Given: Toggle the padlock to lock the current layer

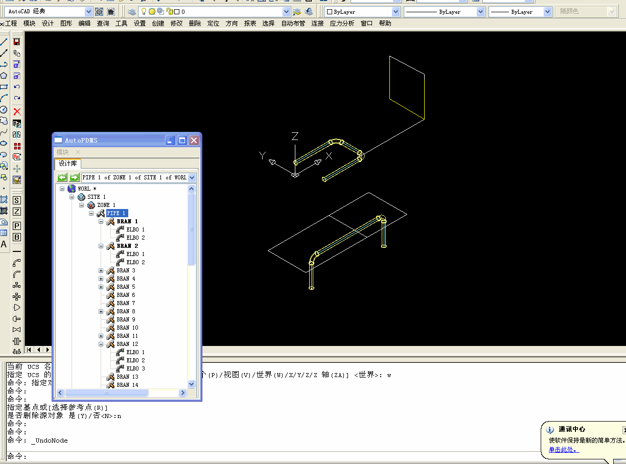Looking at the screenshot, I should click(170, 11).
